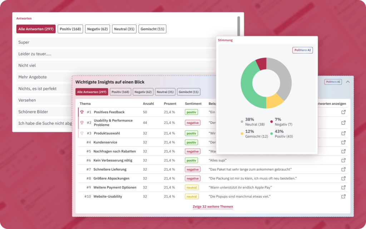Select Positiv (168) filter in Antworten panel
366x229 pixels.
pos(70,29)
